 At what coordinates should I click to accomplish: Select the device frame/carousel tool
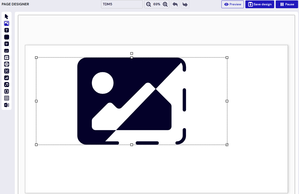(6, 91)
